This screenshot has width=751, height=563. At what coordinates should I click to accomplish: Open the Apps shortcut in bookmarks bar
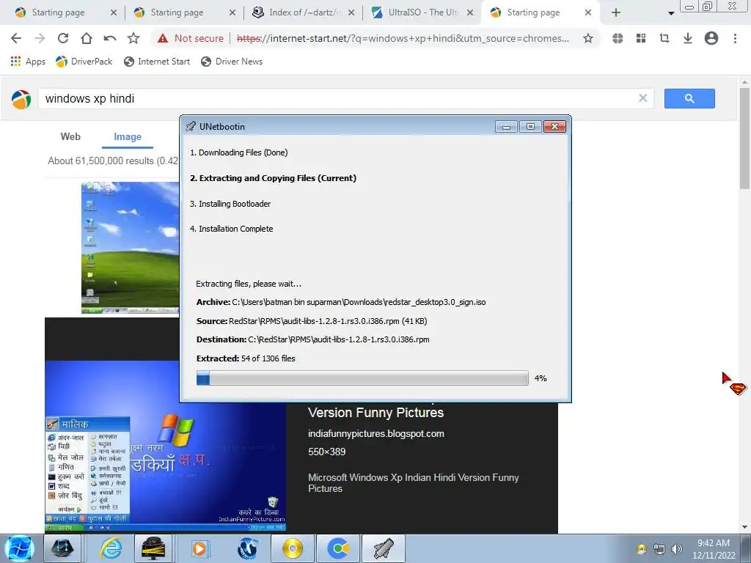28,62
